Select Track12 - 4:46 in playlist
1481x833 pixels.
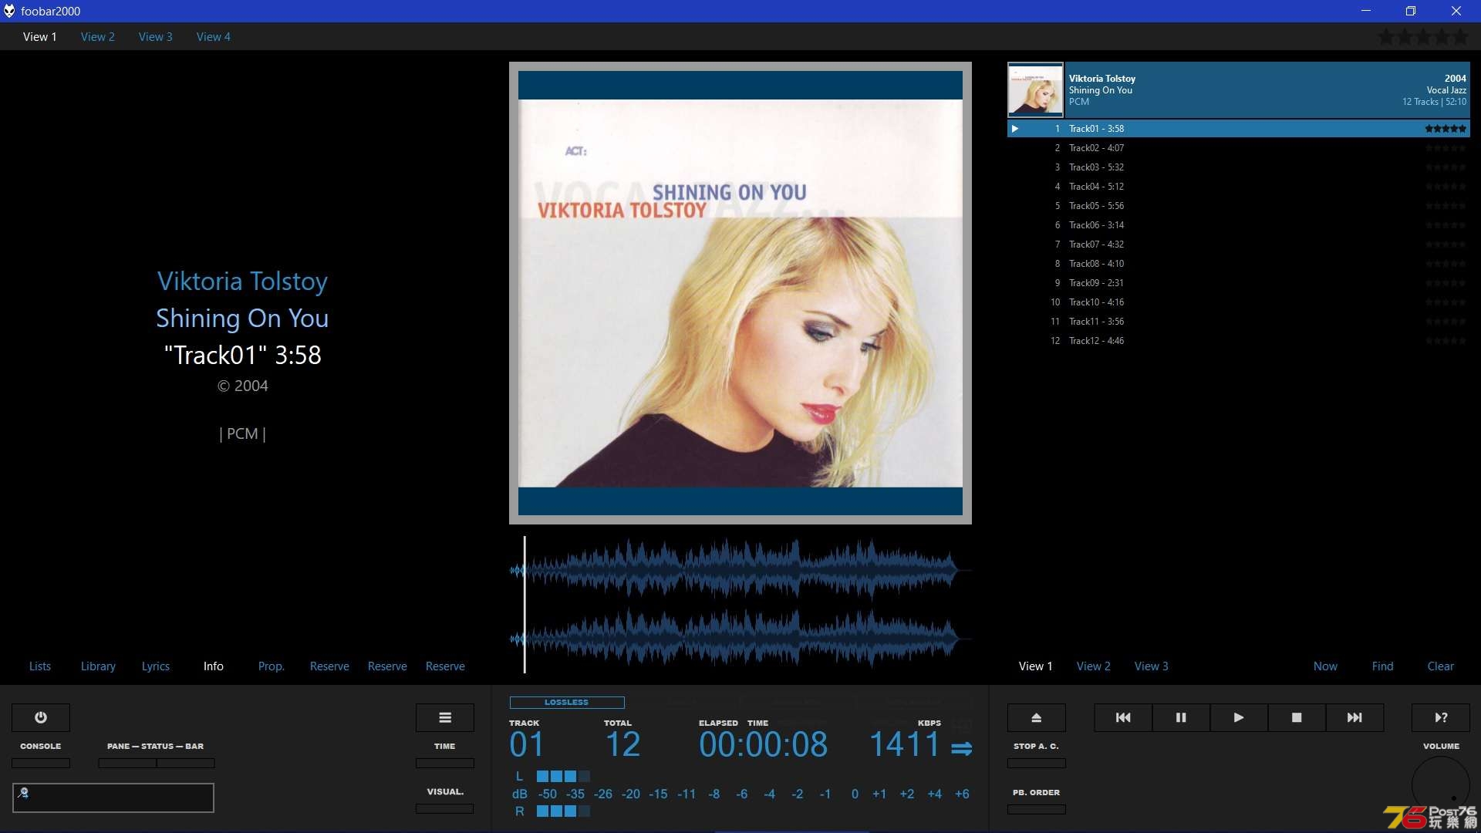(x=1239, y=341)
